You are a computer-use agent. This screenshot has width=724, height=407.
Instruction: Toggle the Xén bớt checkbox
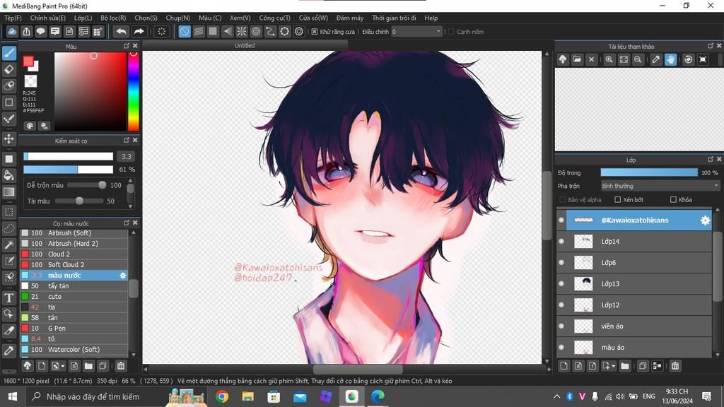(618, 200)
